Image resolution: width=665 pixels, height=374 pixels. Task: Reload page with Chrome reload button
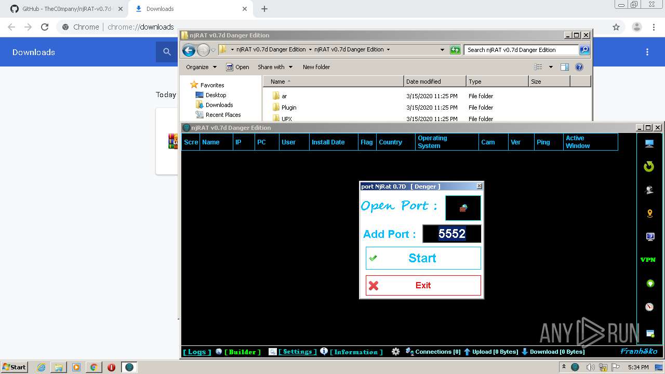(x=45, y=27)
